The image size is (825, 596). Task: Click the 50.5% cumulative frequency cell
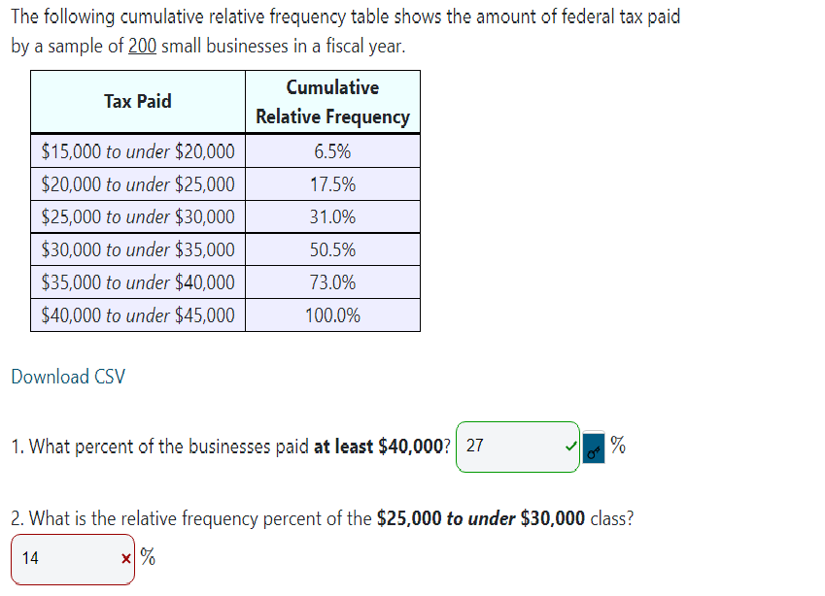[x=332, y=249]
